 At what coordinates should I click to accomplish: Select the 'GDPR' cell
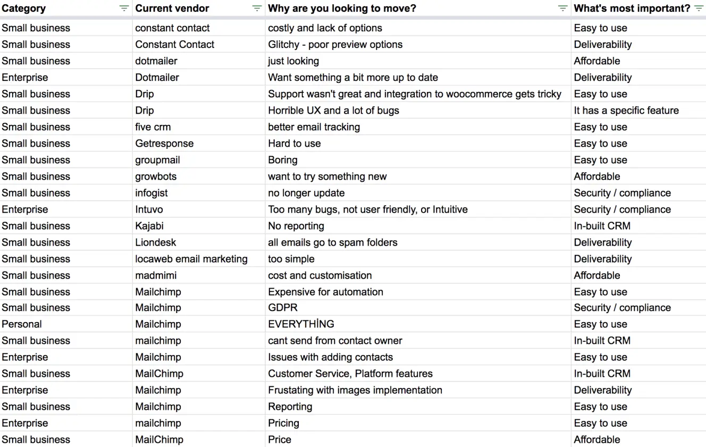pos(281,308)
